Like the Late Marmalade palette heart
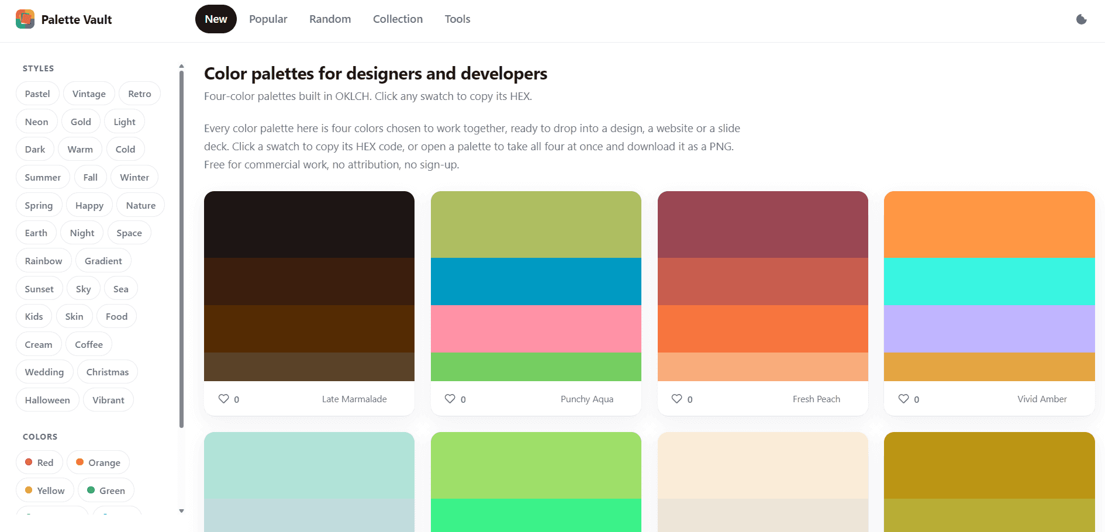The height and width of the screenshot is (532, 1105). coord(223,399)
